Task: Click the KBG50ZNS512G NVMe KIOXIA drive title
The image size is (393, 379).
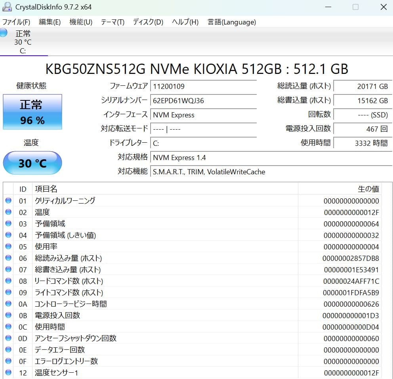Action: [196, 69]
